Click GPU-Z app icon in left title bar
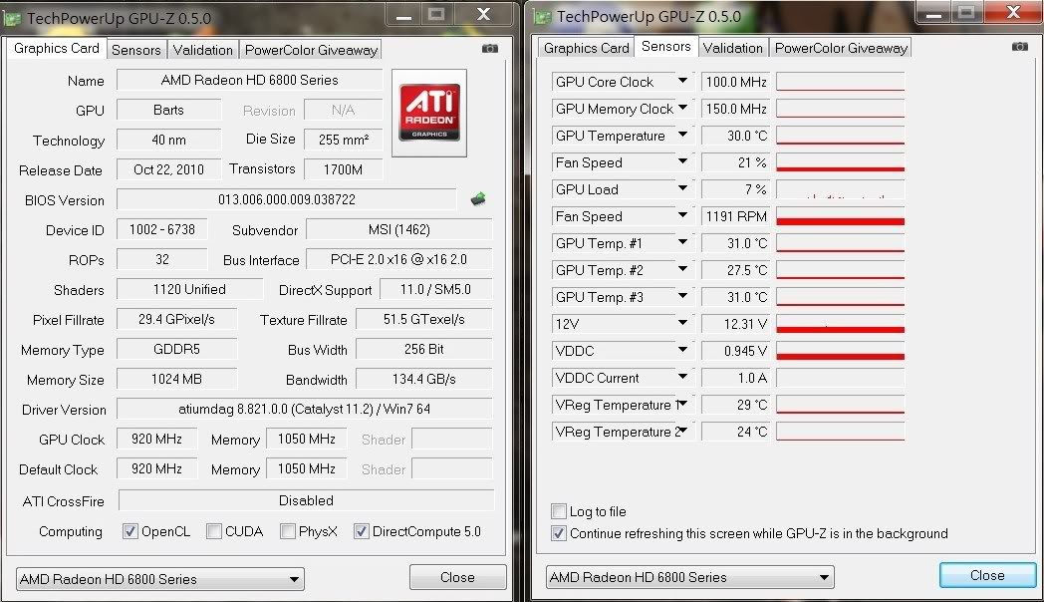This screenshot has width=1044, height=602. tap(14, 17)
